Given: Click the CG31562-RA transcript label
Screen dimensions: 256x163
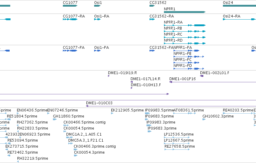Looking at the screenshot, I should click(x=162, y=16).
